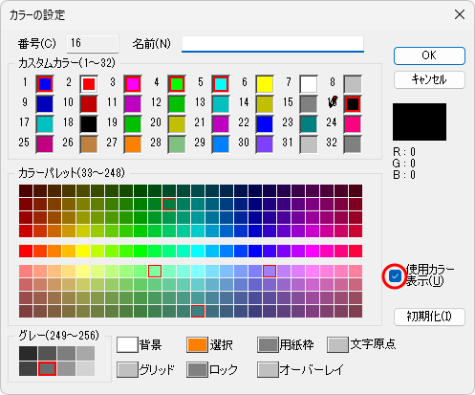Select custom color 1 blue swatch
The width and height of the screenshot is (475, 395).
(45, 84)
